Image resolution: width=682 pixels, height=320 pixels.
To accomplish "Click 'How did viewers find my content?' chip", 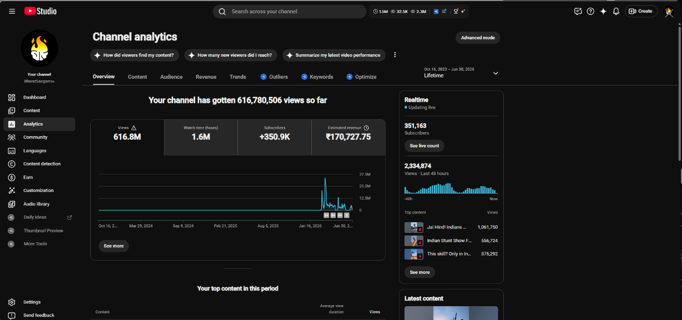I will coord(135,55).
